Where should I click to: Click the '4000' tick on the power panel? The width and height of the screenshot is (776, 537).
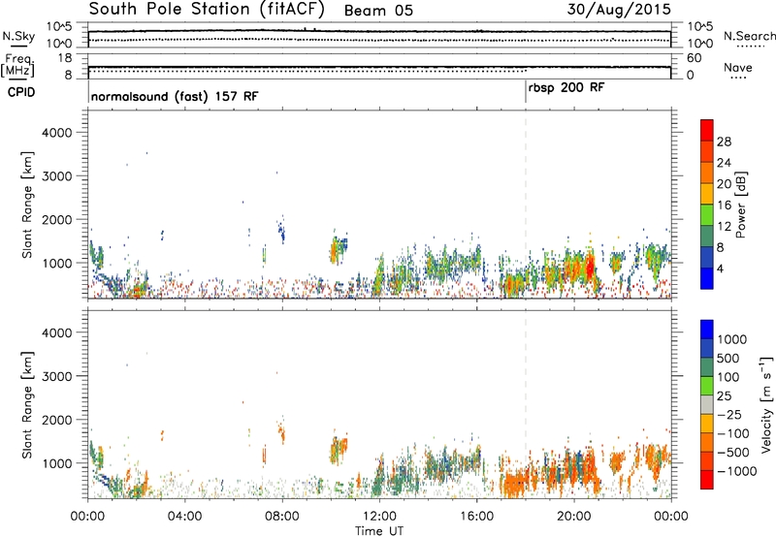coord(57,133)
